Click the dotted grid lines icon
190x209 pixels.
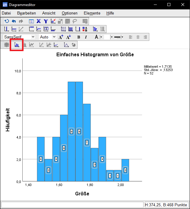pyautogui.click(x=63, y=29)
